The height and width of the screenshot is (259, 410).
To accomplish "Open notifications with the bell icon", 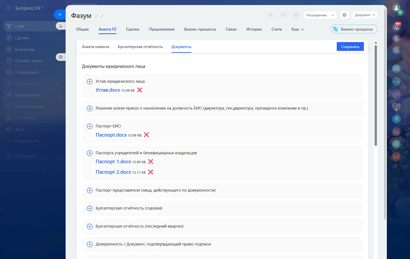I will (397, 27).
